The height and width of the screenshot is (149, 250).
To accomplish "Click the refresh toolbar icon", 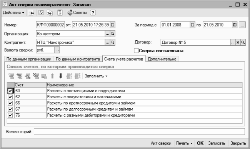I will [x=41, y=13].
